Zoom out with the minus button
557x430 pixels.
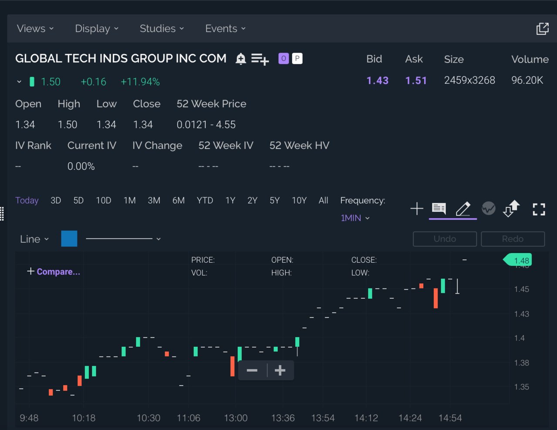(x=252, y=371)
